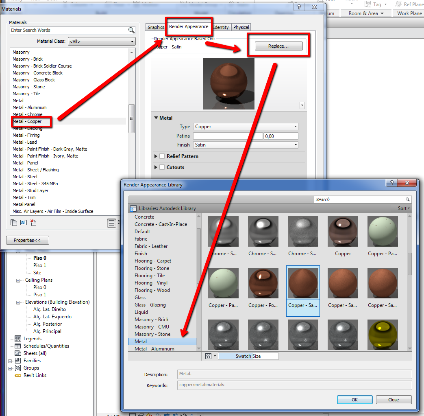Click the search magnifier icon in Materials
The height and width of the screenshot is (416, 424).
[131, 31]
